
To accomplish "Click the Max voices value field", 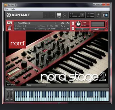I will [x=56, y=26].
